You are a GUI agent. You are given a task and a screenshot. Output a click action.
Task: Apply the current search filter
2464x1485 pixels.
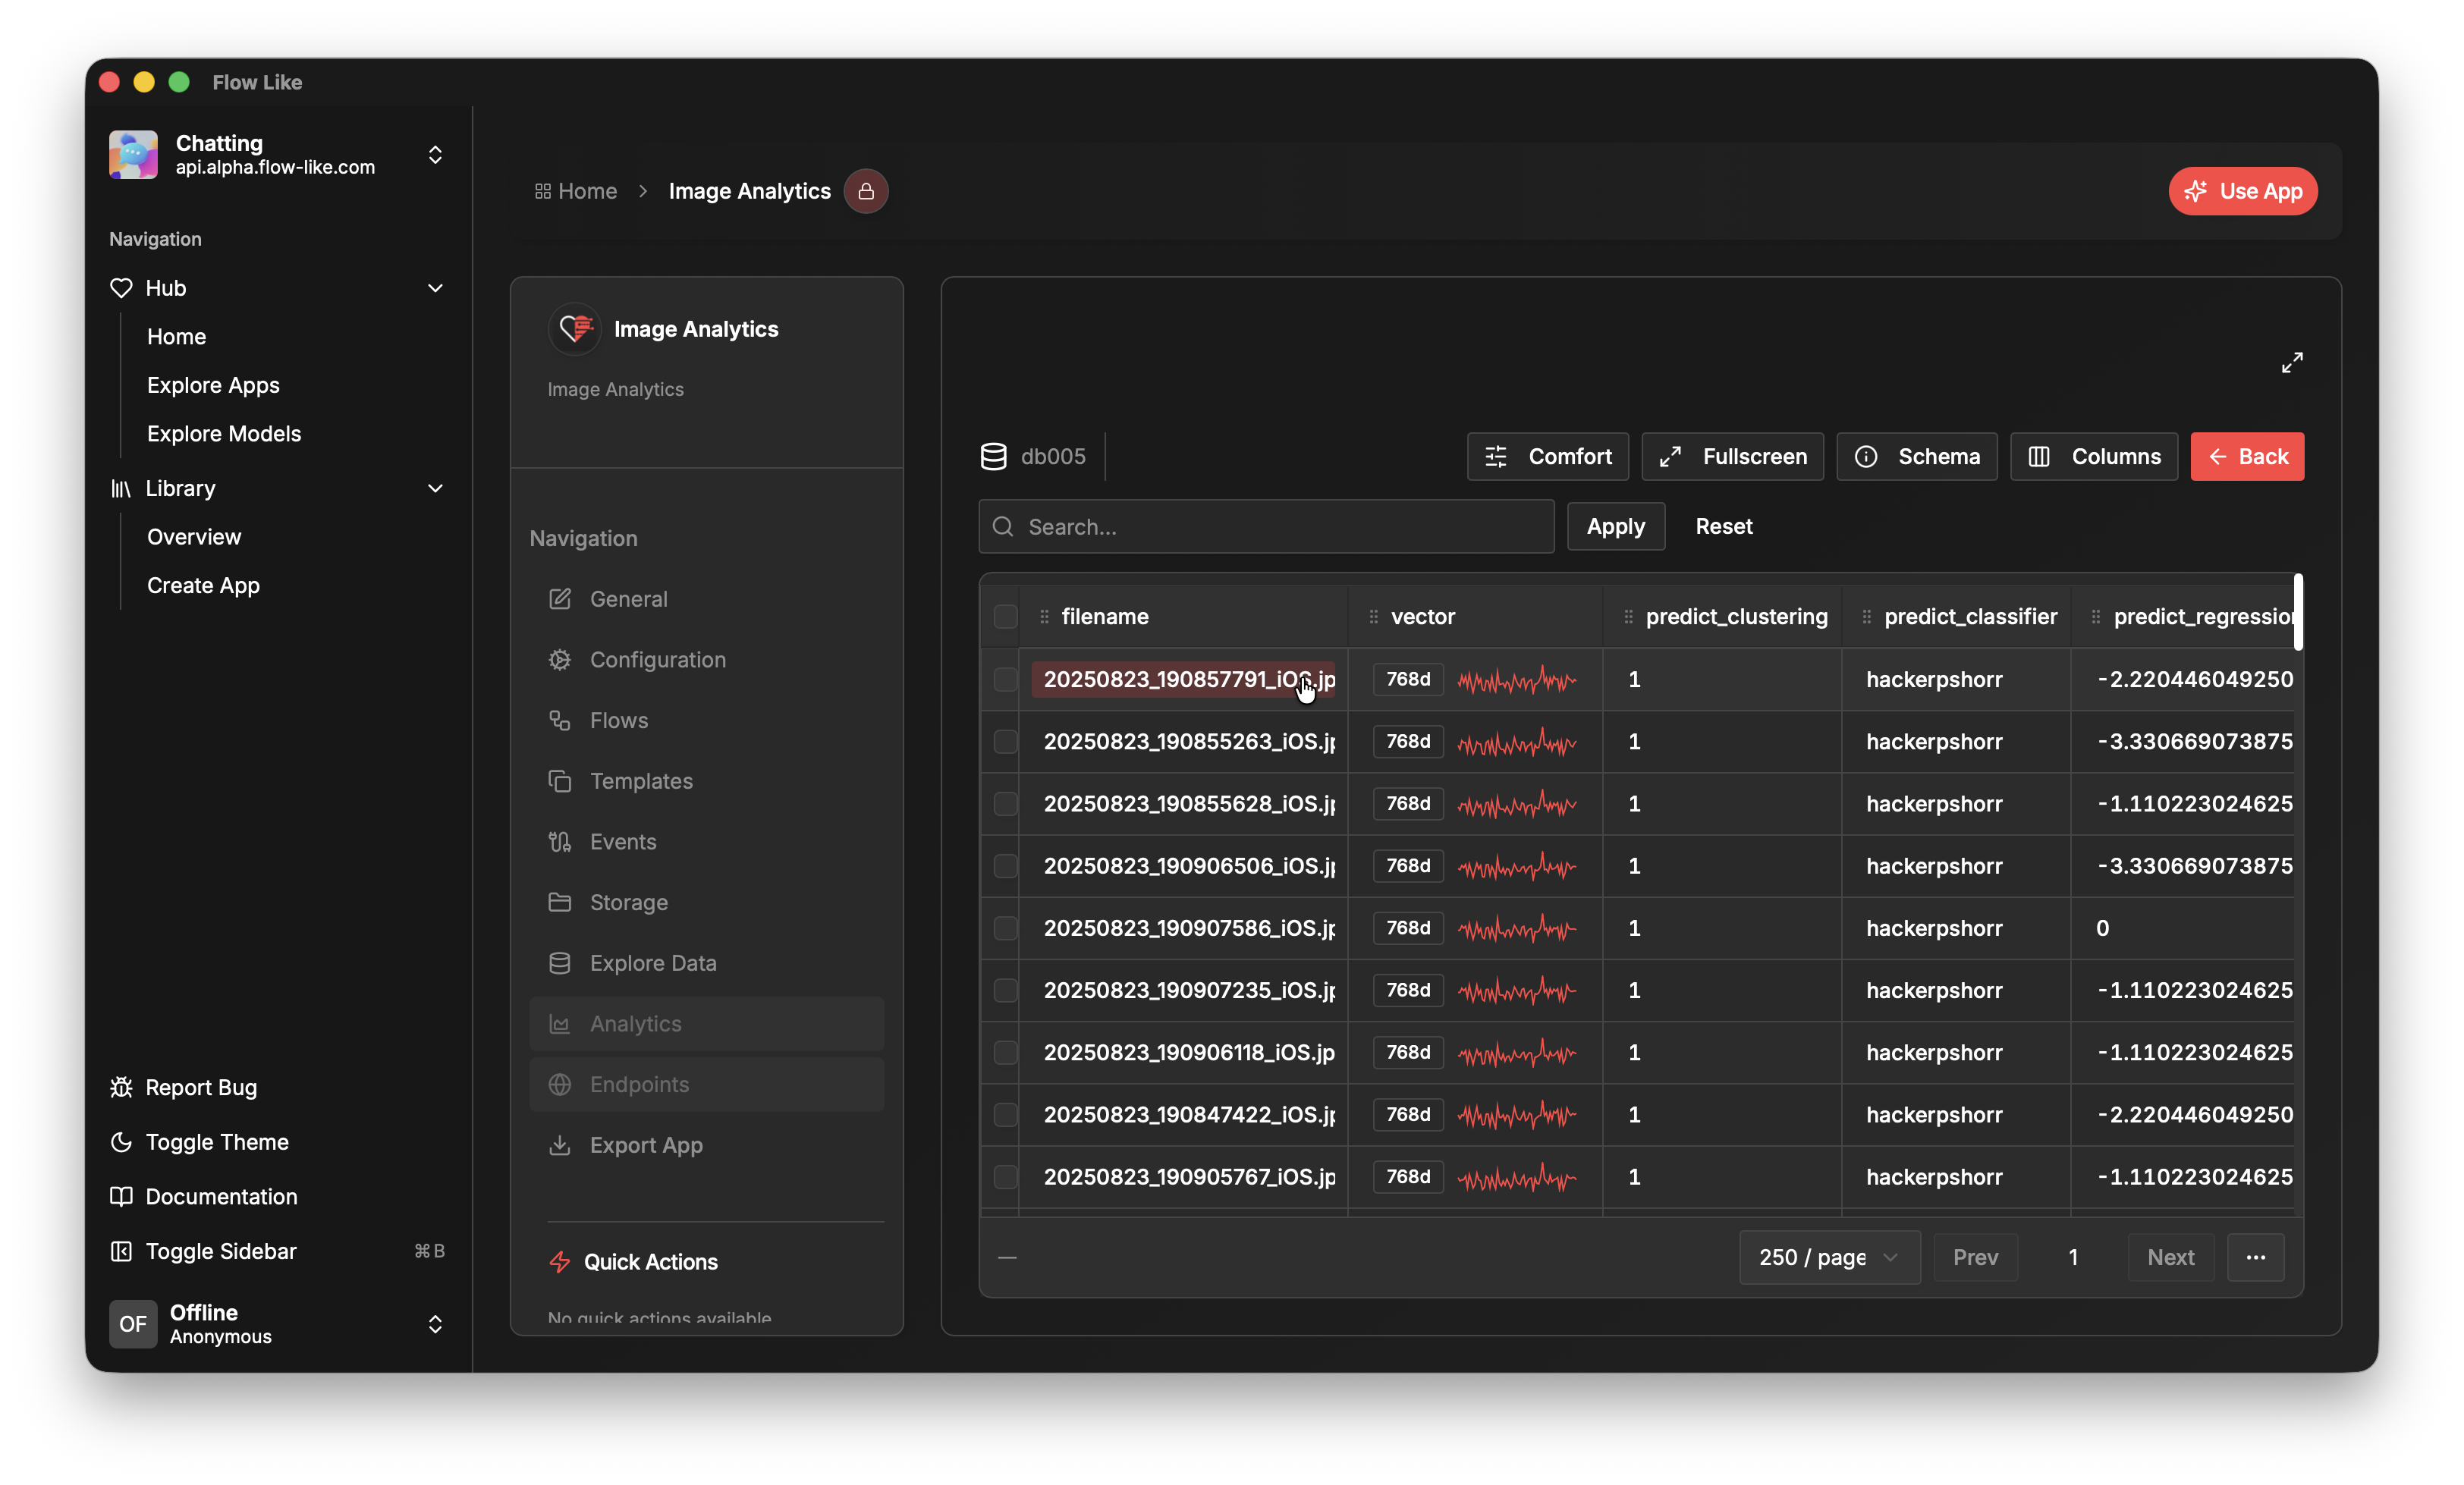(1615, 526)
